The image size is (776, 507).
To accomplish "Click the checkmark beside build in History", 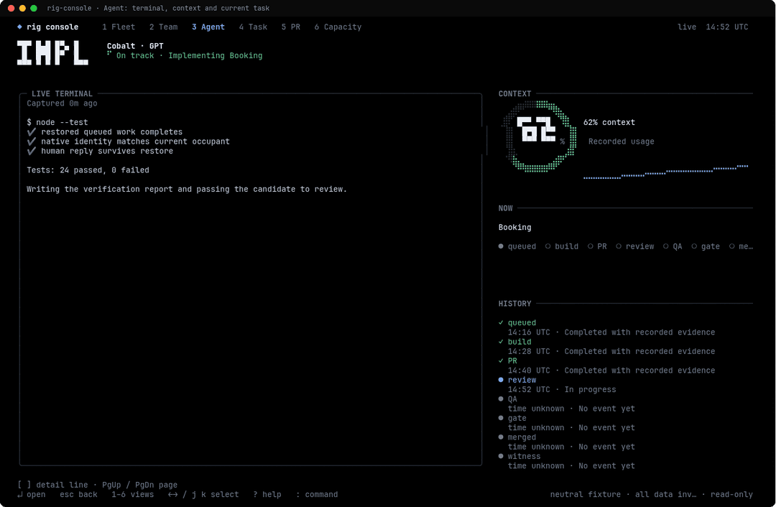I will (x=501, y=342).
